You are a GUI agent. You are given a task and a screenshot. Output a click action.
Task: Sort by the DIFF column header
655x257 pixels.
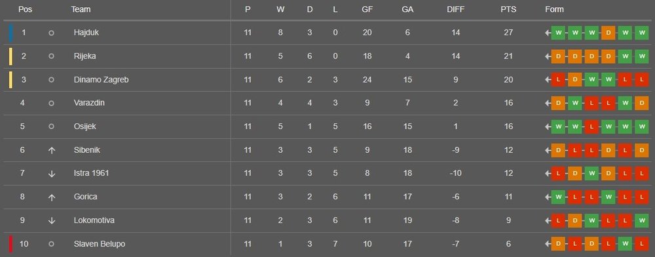coord(455,9)
